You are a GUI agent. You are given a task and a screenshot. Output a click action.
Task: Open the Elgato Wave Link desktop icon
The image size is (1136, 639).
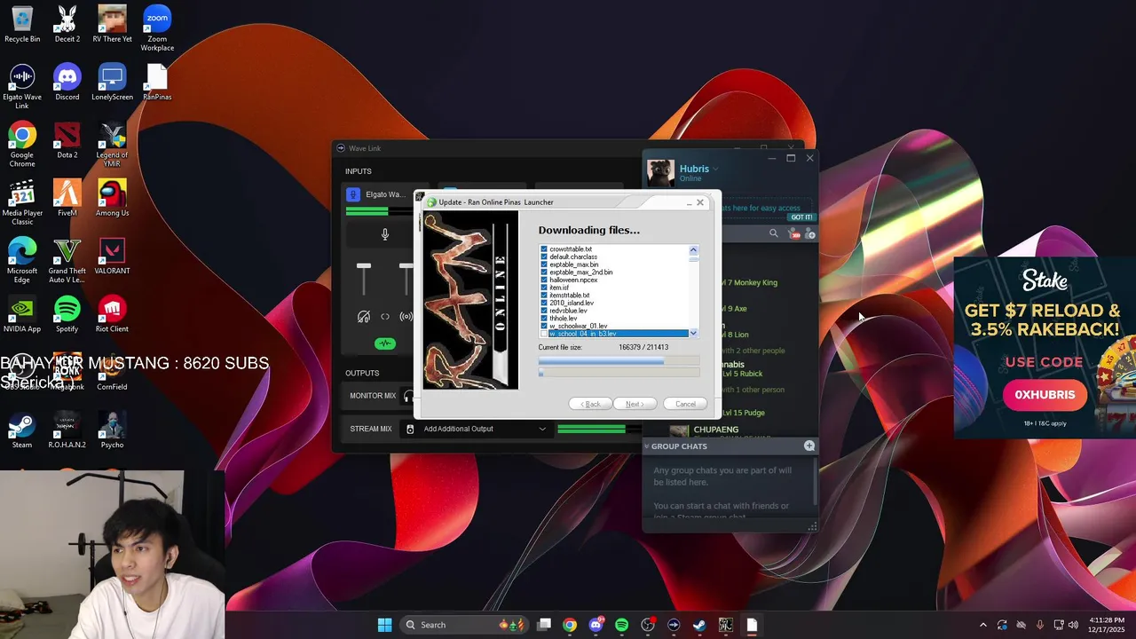22,87
